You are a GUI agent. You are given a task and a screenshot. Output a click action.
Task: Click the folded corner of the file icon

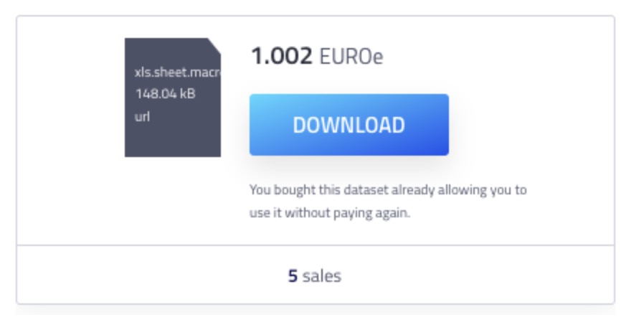pyautogui.click(x=214, y=45)
